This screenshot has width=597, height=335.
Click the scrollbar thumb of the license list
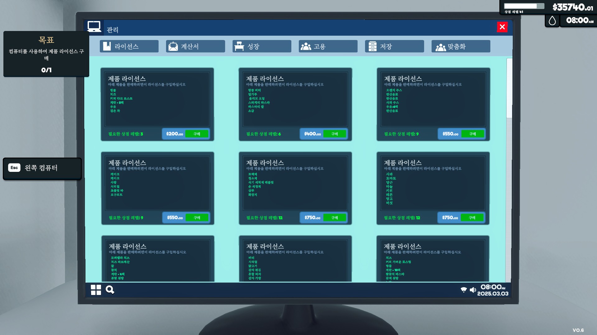click(509, 88)
